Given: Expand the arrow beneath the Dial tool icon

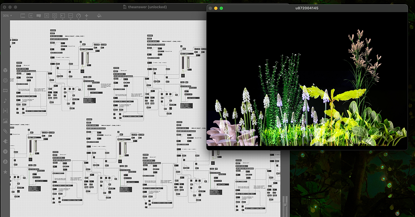Looking at the screenshot, I should [78, 19].
